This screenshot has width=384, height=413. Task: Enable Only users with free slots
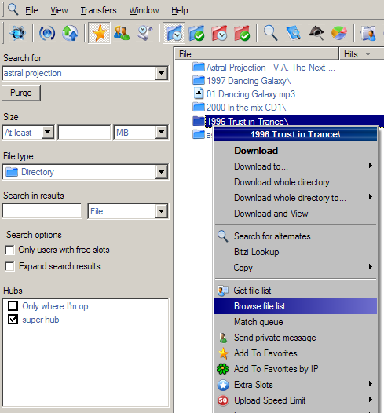[9, 250]
